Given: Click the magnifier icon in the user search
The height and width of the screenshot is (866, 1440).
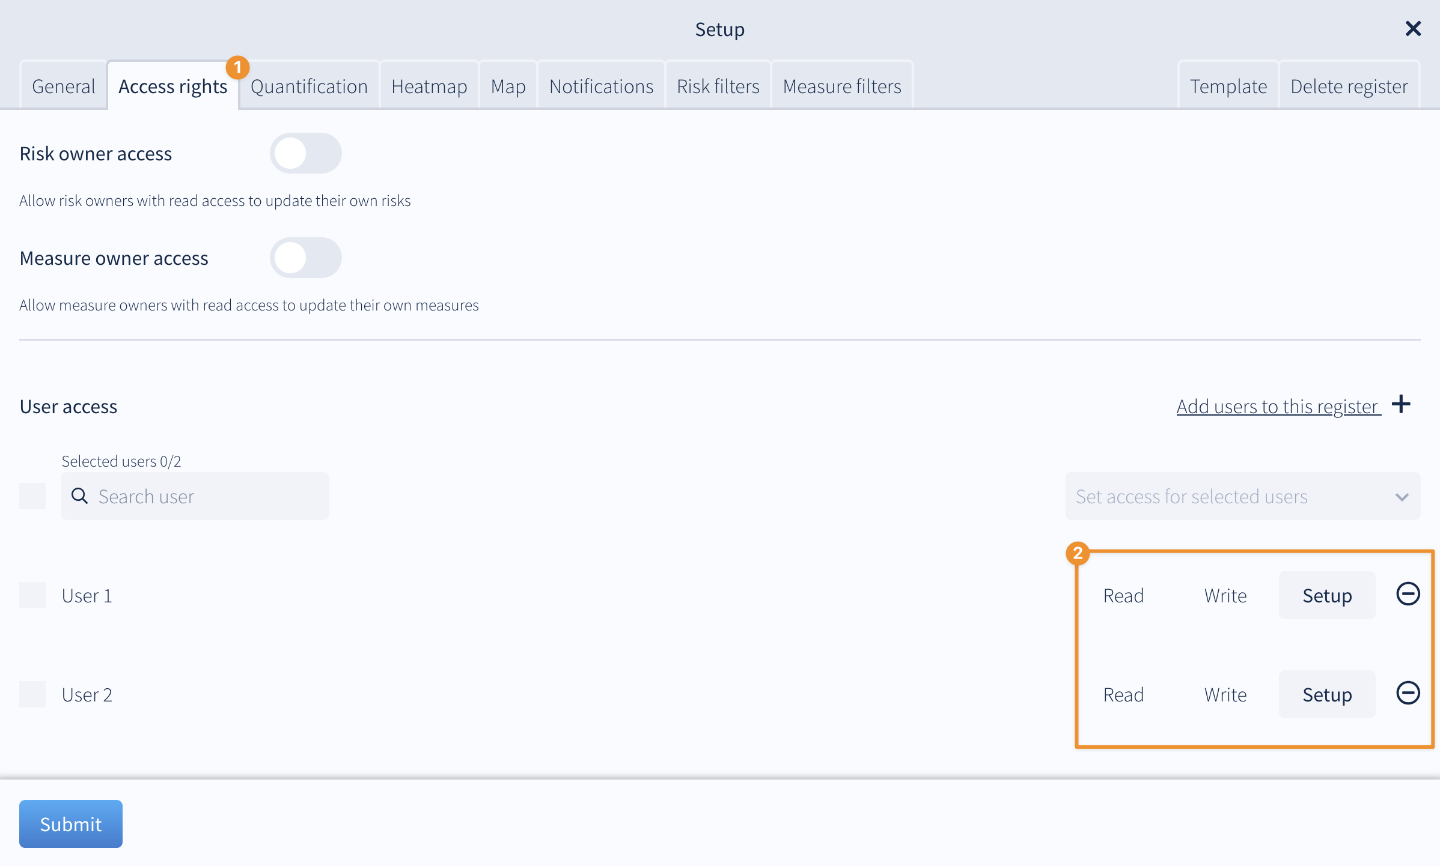Looking at the screenshot, I should point(79,496).
